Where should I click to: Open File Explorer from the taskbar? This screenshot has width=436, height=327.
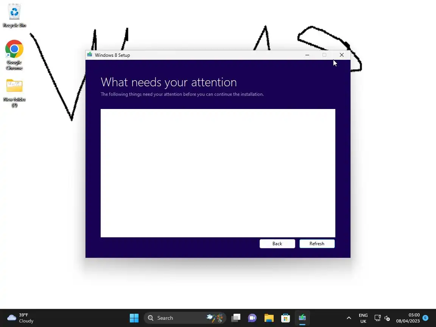269,318
